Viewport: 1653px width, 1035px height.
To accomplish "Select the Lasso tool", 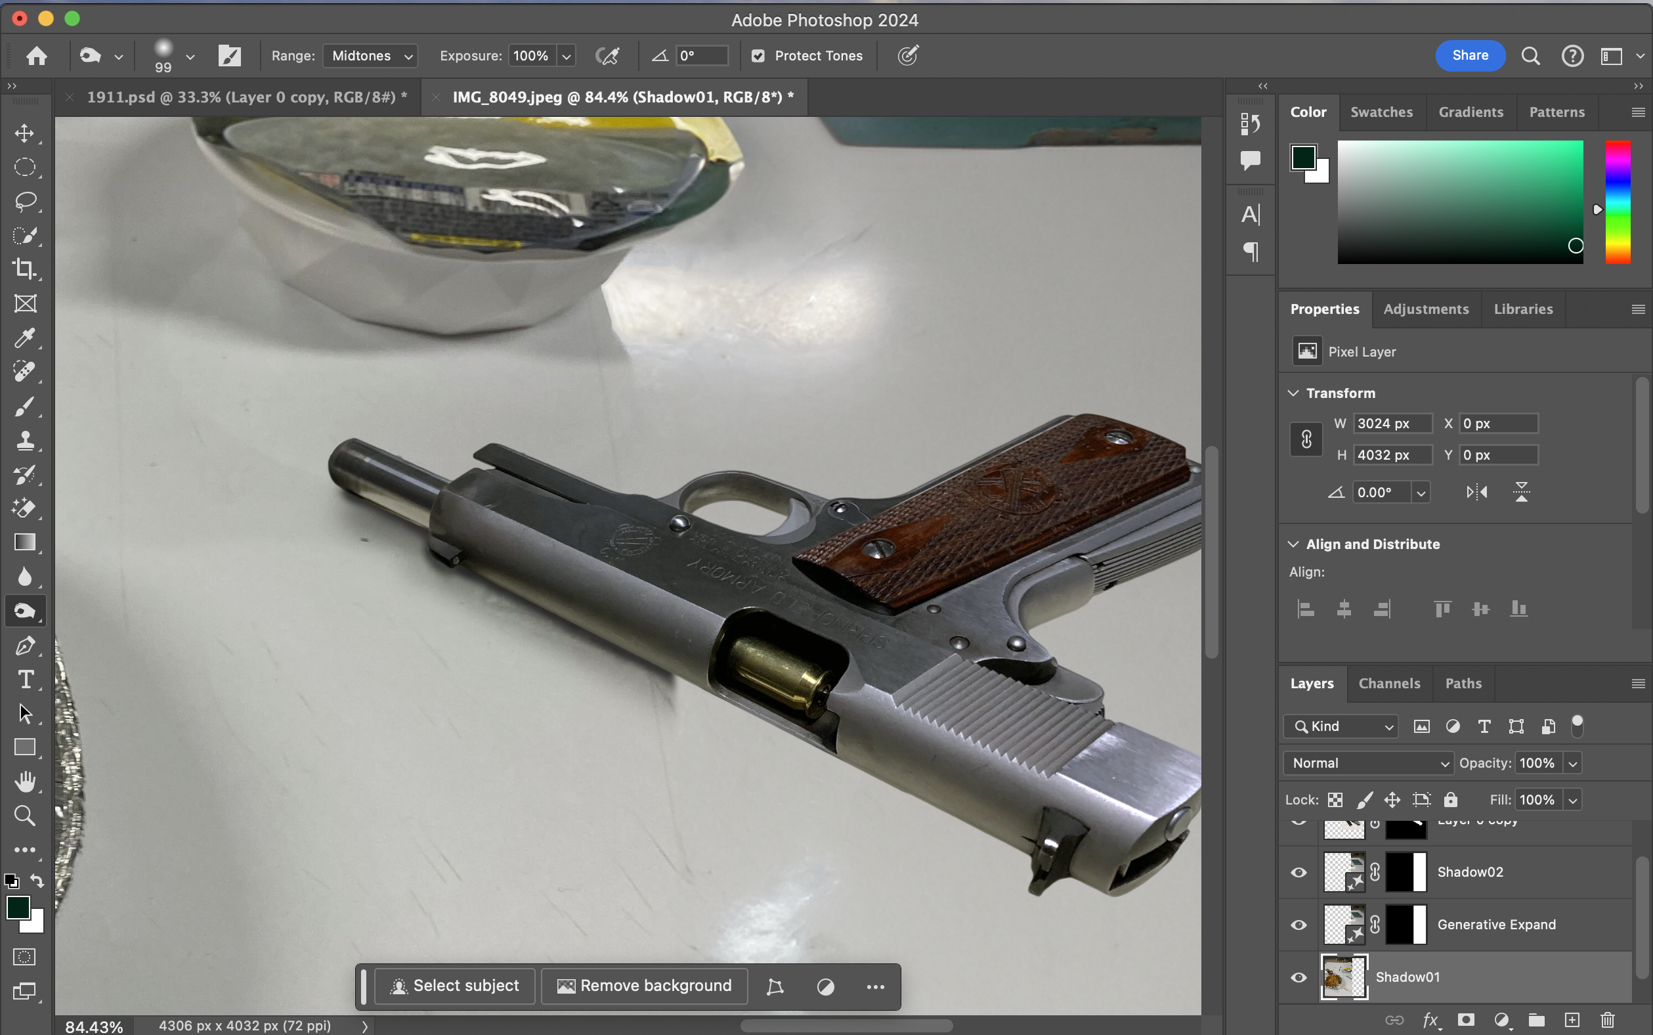I will click(x=25, y=200).
